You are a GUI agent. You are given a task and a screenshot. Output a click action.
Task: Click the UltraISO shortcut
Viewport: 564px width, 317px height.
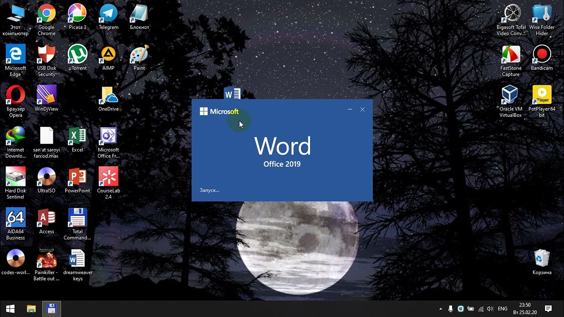[x=46, y=181]
